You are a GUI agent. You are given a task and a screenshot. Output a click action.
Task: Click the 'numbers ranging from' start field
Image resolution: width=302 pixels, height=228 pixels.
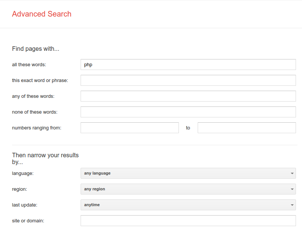coord(130,128)
